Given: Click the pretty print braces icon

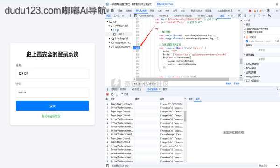Looking at the screenshot, I should pyautogui.click(x=135, y=84).
